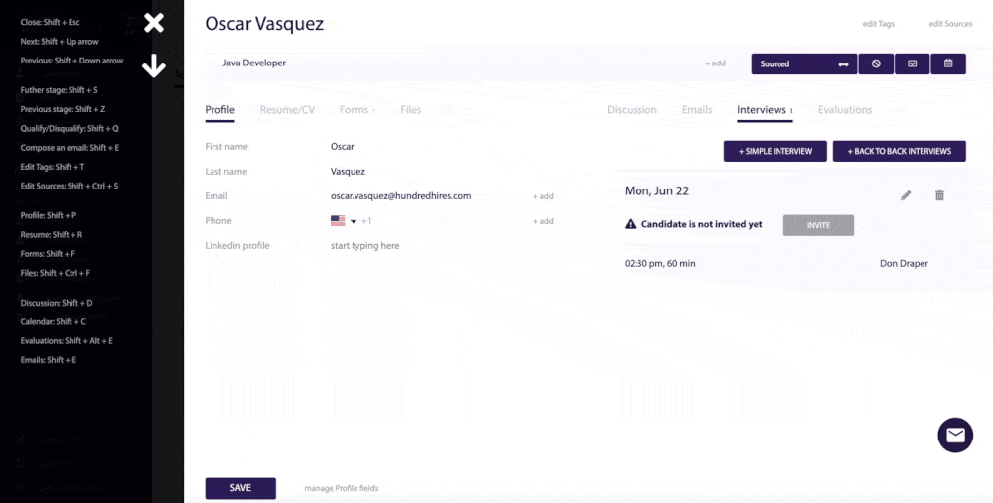Click the disqualify candidate icon button
This screenshot has height=503, width=993.
876,63
